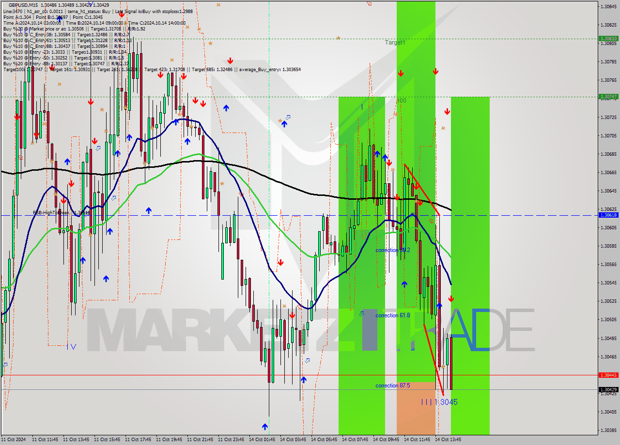620x445 pixels.
Task: Click the 1.30385 price axis value
Action: (608, 430)
